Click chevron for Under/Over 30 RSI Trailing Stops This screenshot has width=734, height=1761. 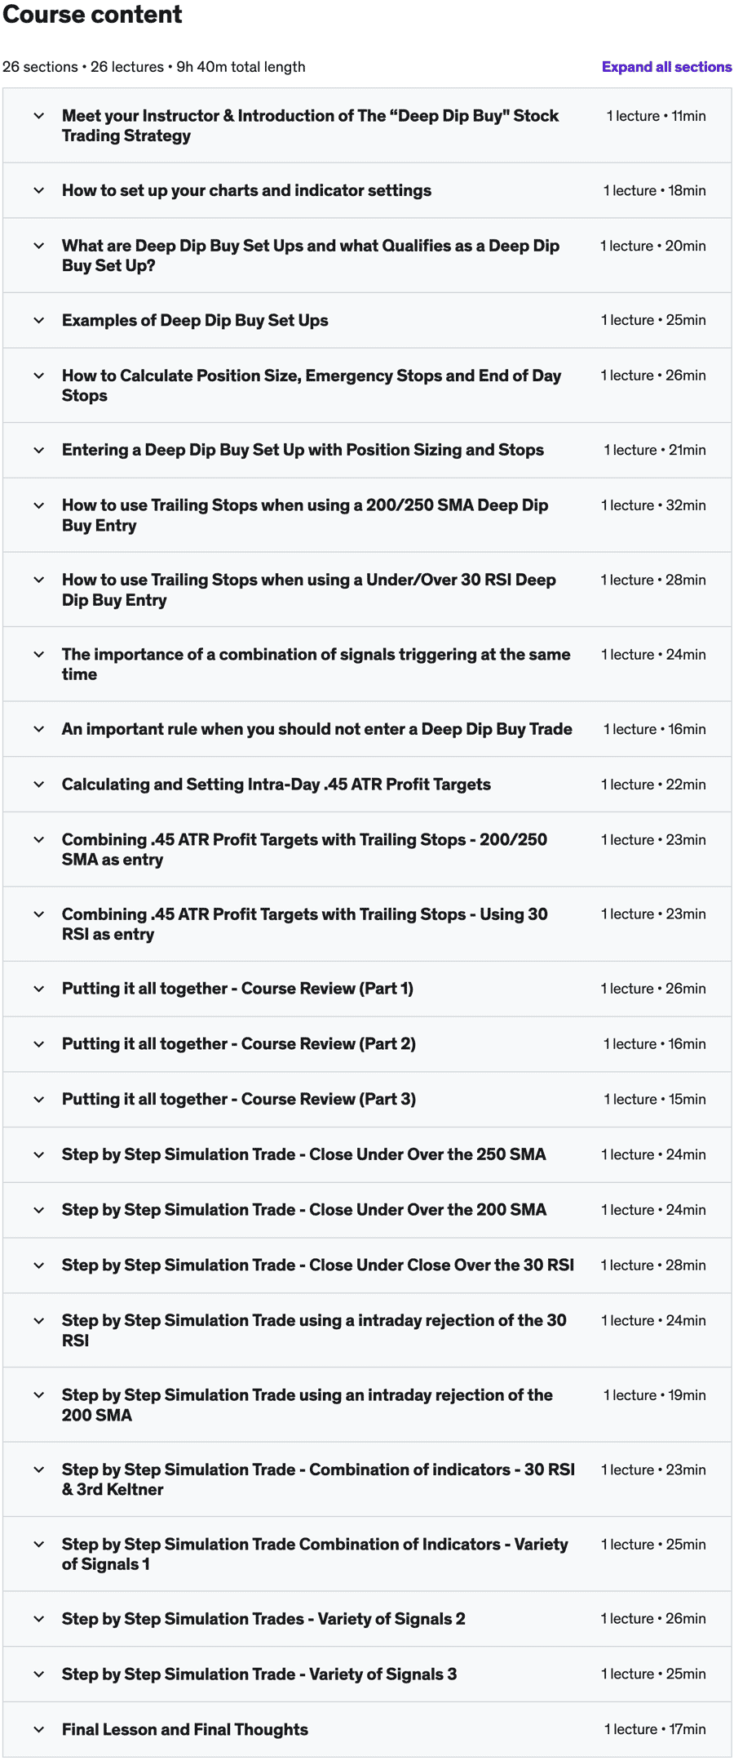coord(38,580)
